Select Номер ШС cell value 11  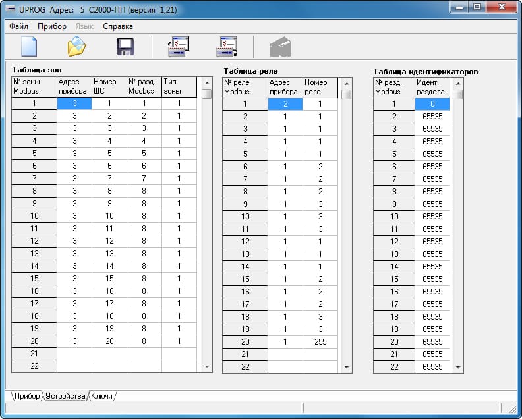pos(109,229)
